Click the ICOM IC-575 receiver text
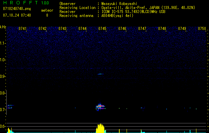The width and height of the screenshot is (209, 133). (133, 12)
